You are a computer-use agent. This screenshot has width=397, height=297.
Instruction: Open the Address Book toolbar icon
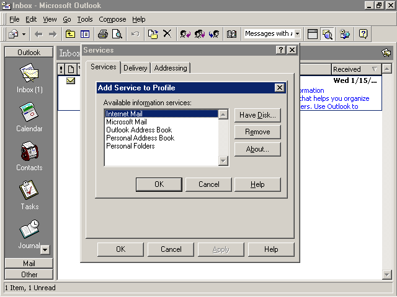point(231,34)
